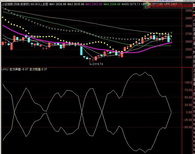The width and height of the screenshot is (195, 154).
Task: Click the magenta MA3:2583.94 label
Action: [94, 4]
